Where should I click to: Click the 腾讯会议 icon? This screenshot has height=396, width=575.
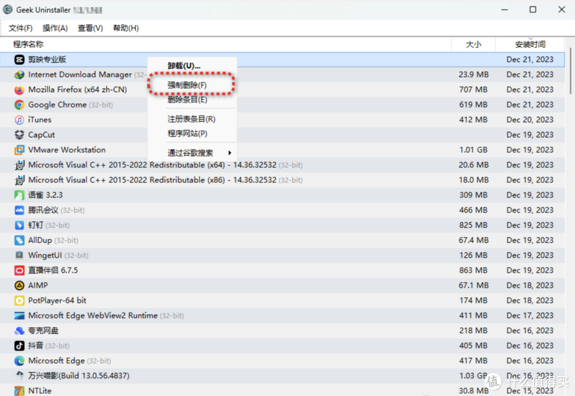point(20,210)
